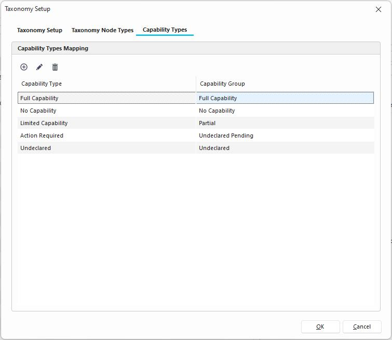
Task: Sort by the Capability Type column header
Action: coord(42,84)
